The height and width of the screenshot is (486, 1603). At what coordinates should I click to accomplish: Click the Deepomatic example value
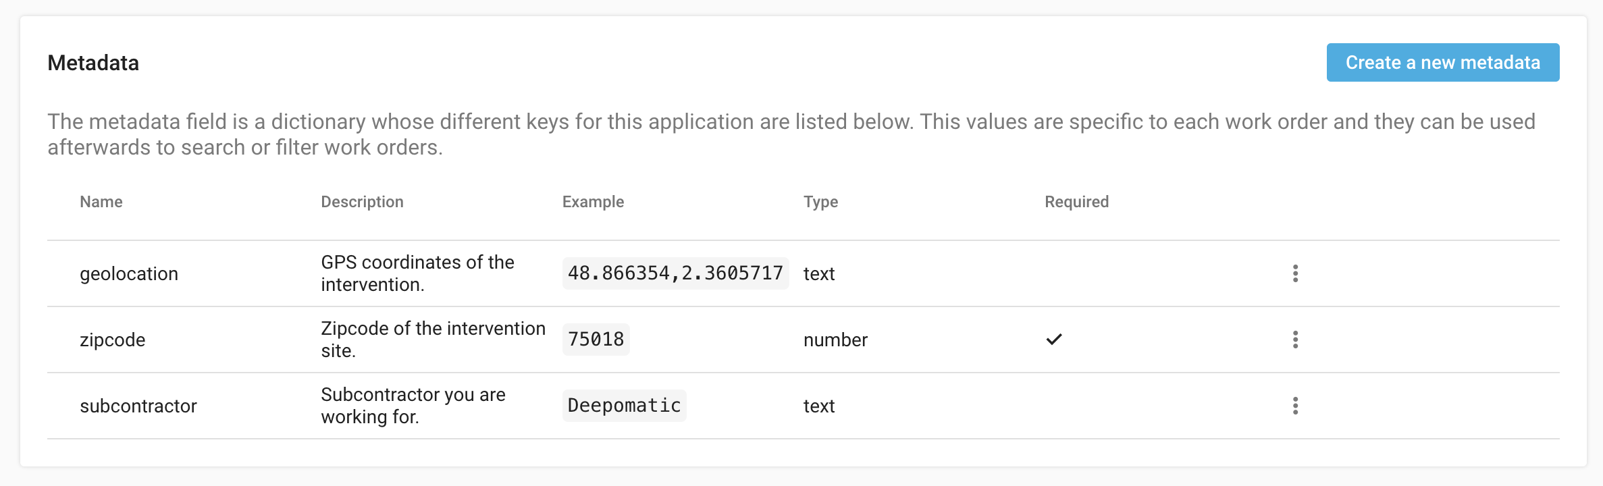(624, 406)
